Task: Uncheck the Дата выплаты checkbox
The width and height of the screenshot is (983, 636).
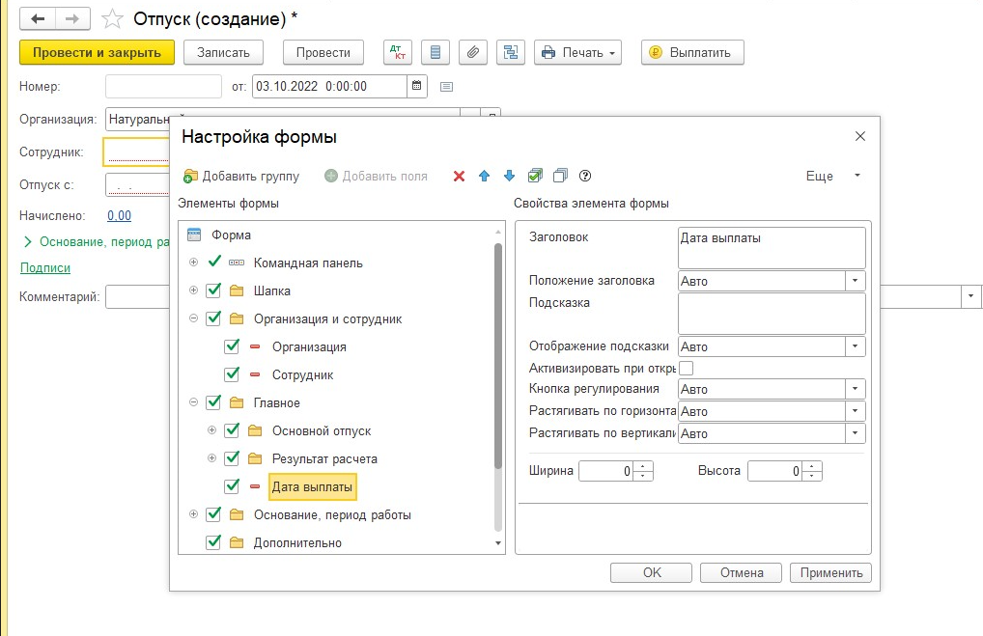Action: click(x=232, y=486)
